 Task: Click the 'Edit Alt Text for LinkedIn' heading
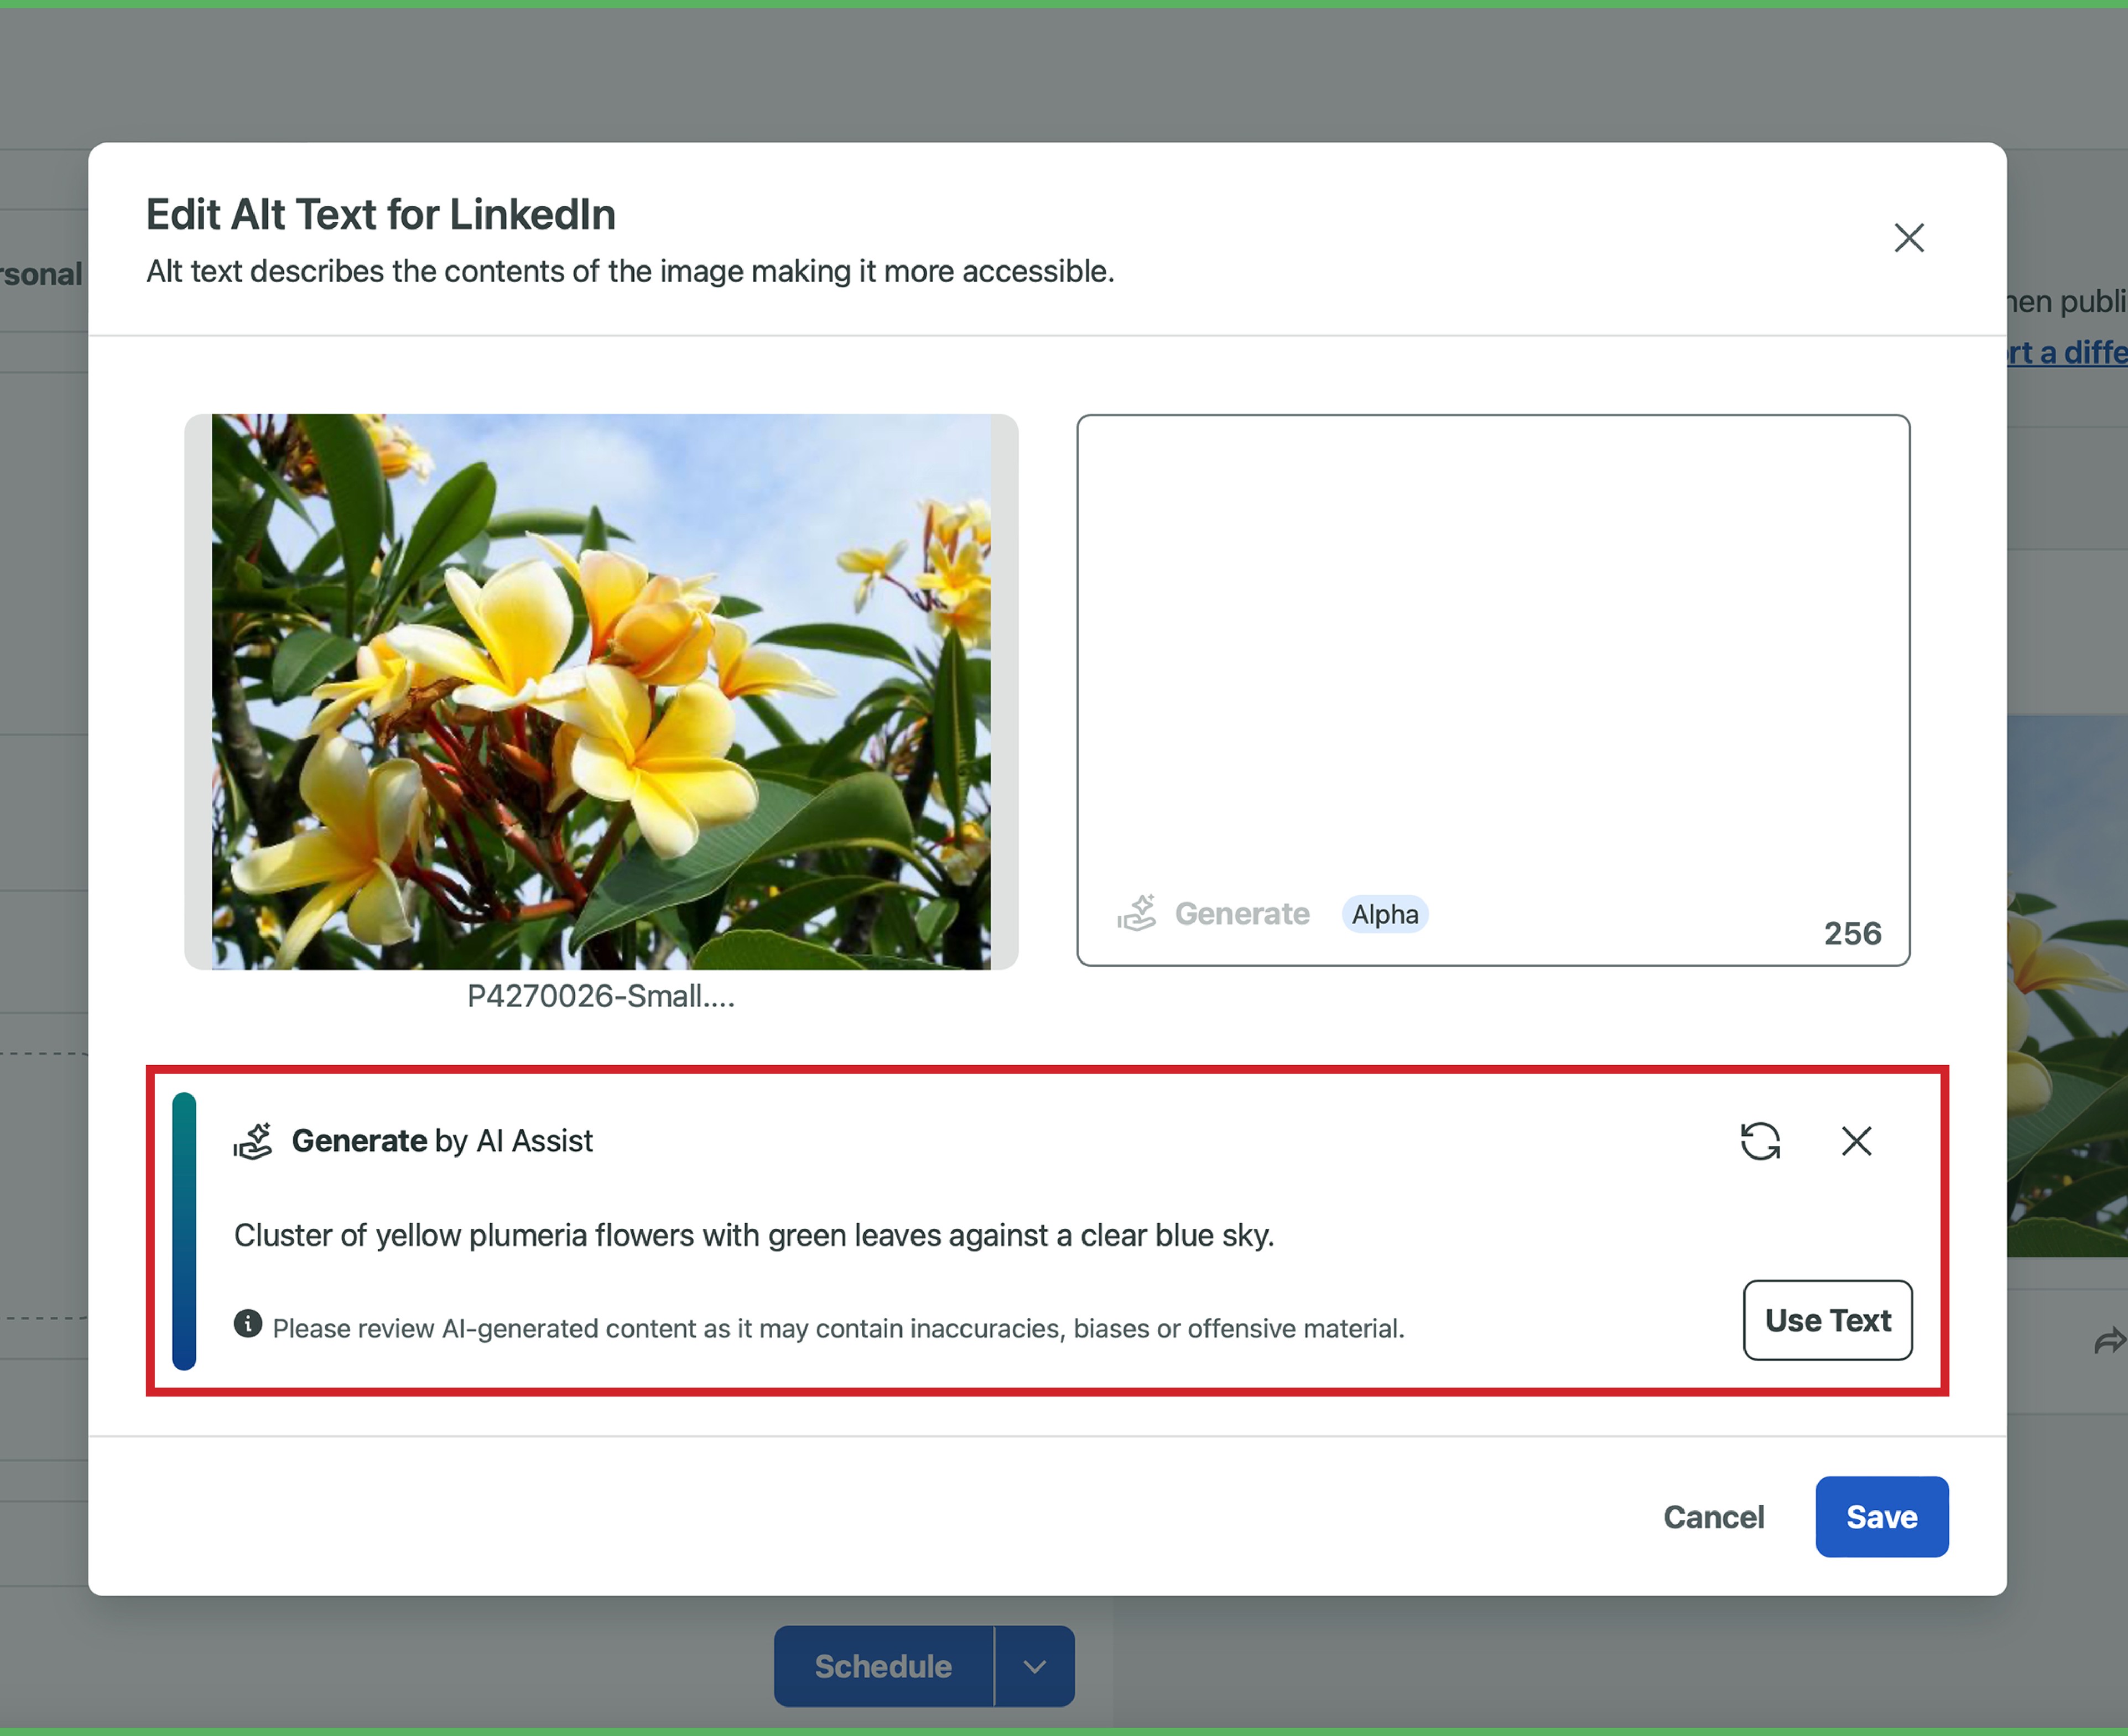pyautogui.click(x=381, y=215)
